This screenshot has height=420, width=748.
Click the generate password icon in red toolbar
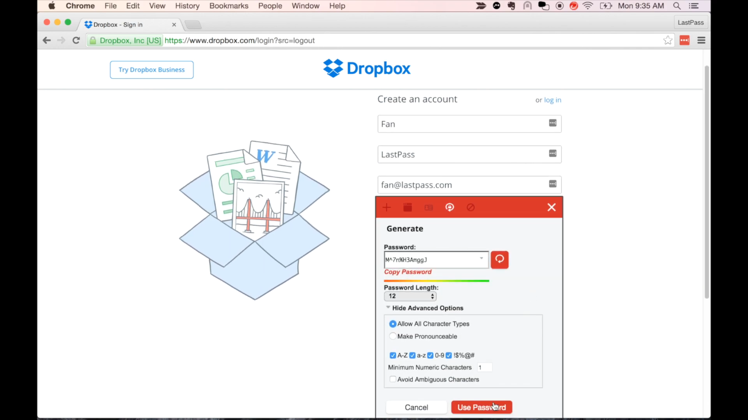[x=450, y=207]
